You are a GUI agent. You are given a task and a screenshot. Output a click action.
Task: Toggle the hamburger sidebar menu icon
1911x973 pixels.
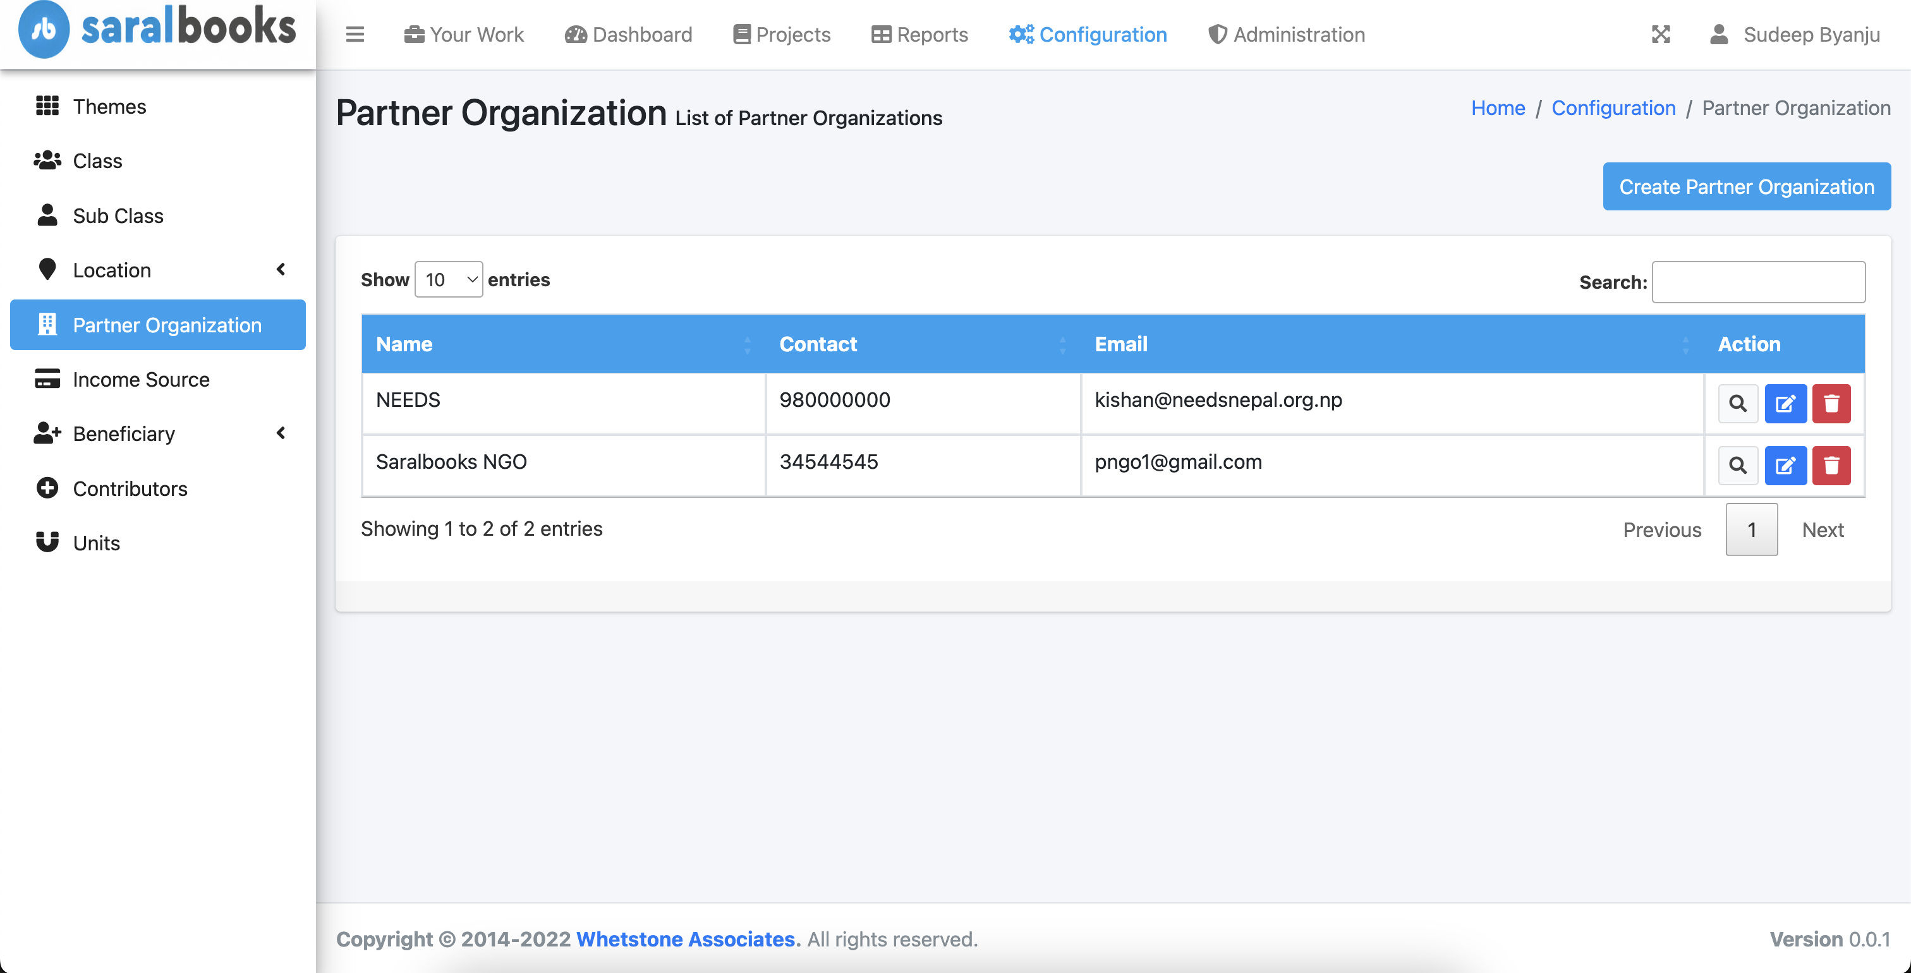click(355, 34)
